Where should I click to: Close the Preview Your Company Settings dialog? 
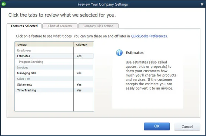coord(202,4)
